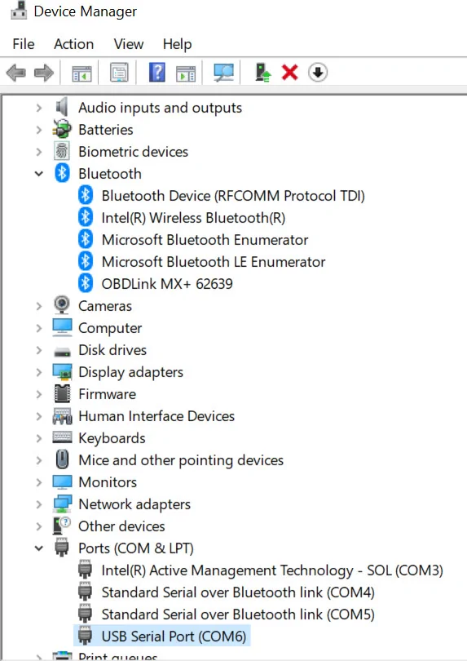Image resolution: width=467 pixels, height=661 pixels.
Task: Collapse the Bluetooth category
Action: 39,174
